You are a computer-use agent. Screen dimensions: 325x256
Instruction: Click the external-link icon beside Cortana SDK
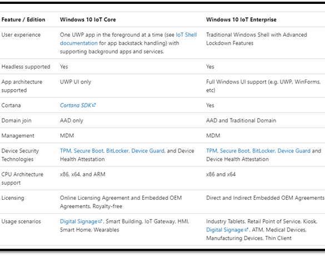pos(94,105)
